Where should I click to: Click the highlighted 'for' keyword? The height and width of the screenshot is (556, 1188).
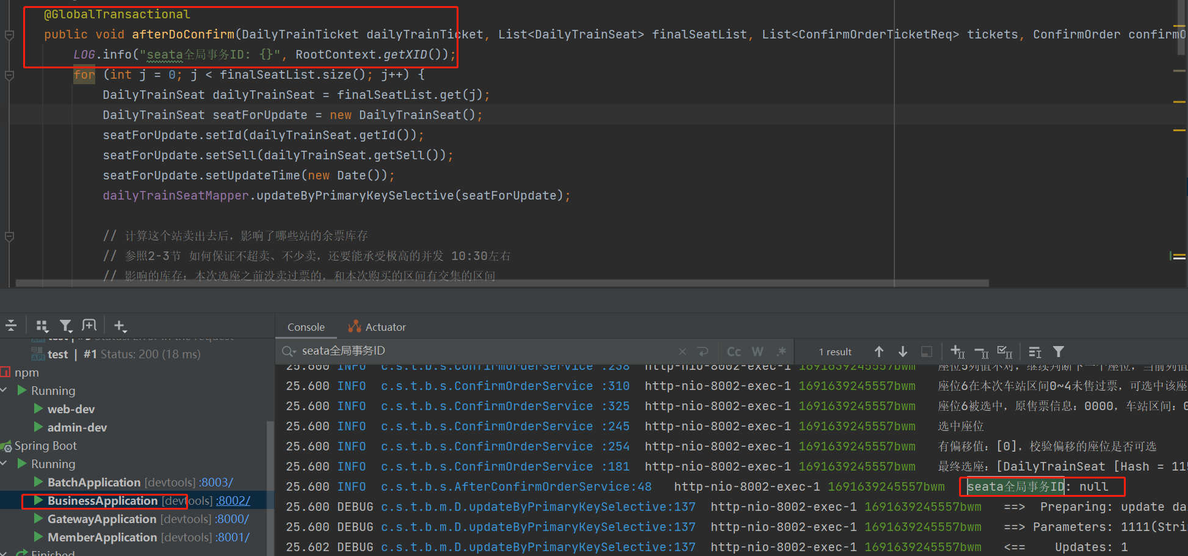coord(84,74)
